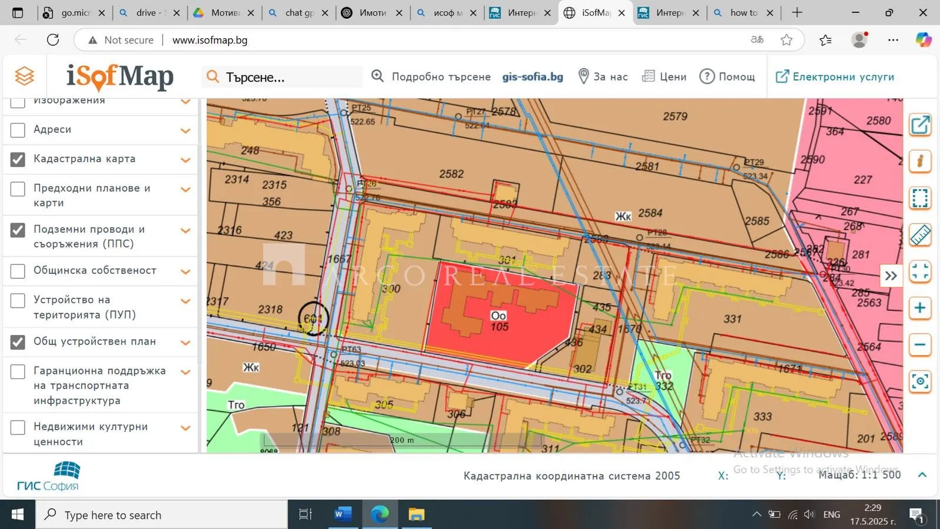
Task: Click the locate position icon
Action: point(920,381)
